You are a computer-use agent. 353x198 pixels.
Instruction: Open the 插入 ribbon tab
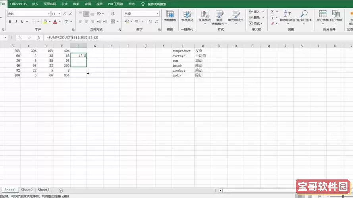(x=35, y=4)
